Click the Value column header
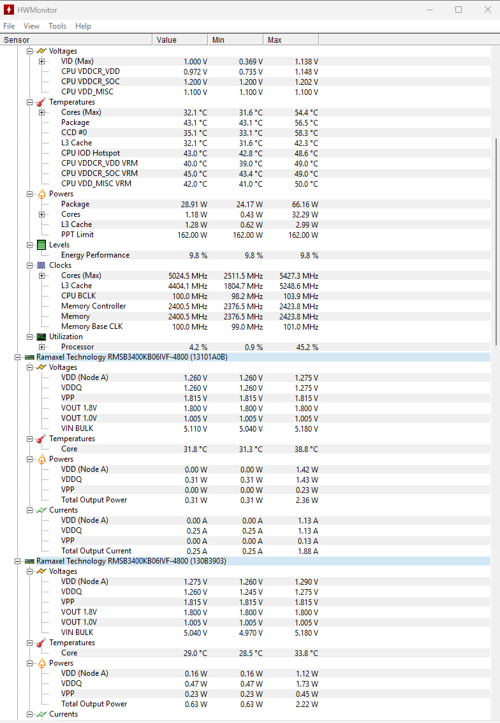The image size is (500, 723). 180,40
